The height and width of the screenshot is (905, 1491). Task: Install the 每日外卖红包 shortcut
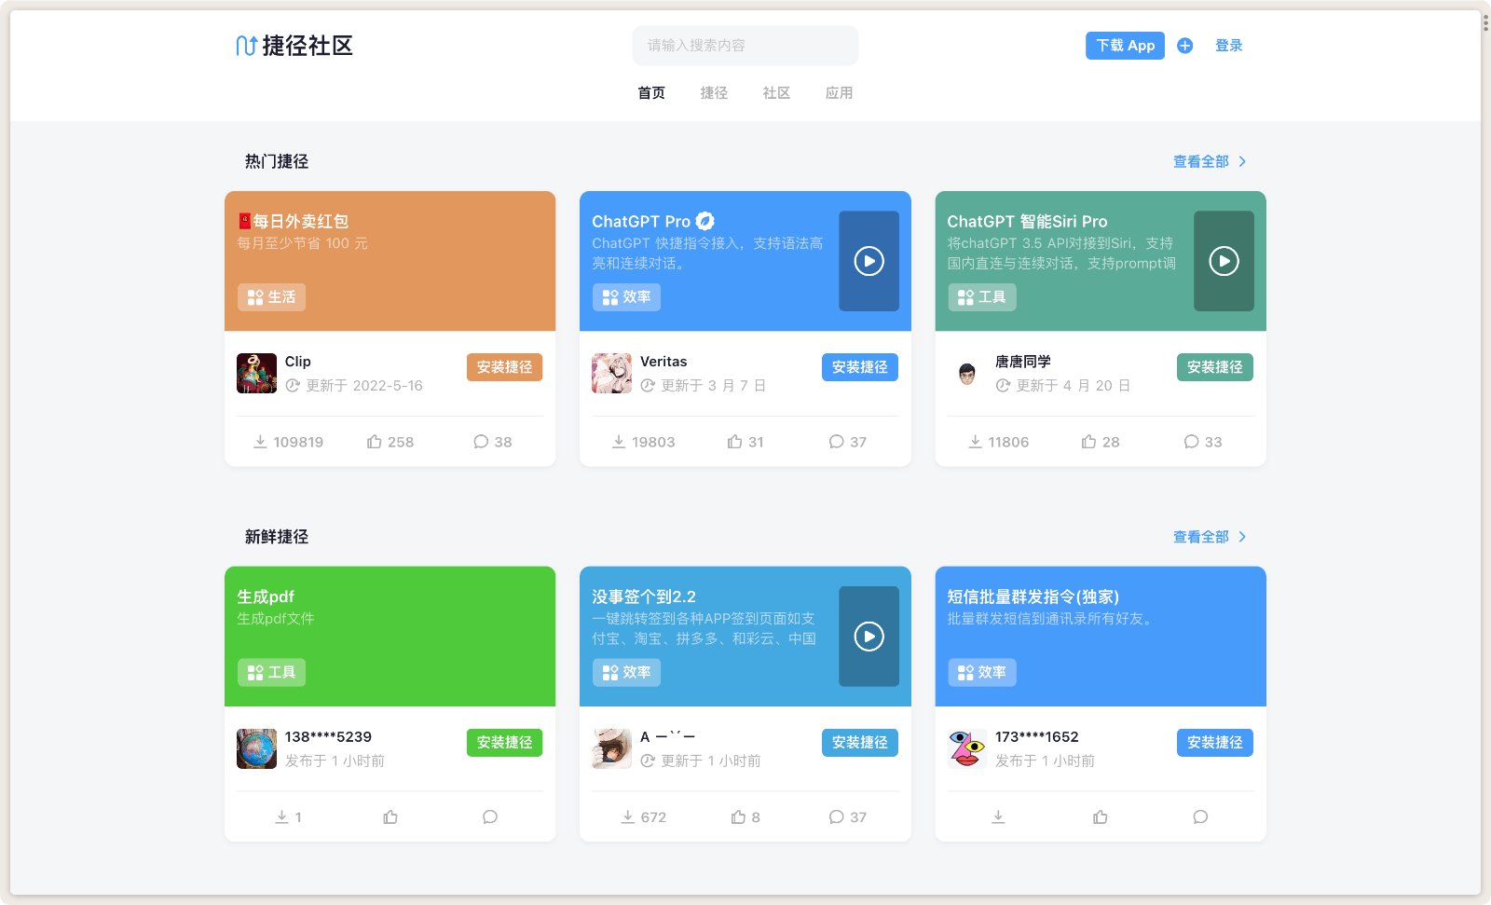pos(504,367)
